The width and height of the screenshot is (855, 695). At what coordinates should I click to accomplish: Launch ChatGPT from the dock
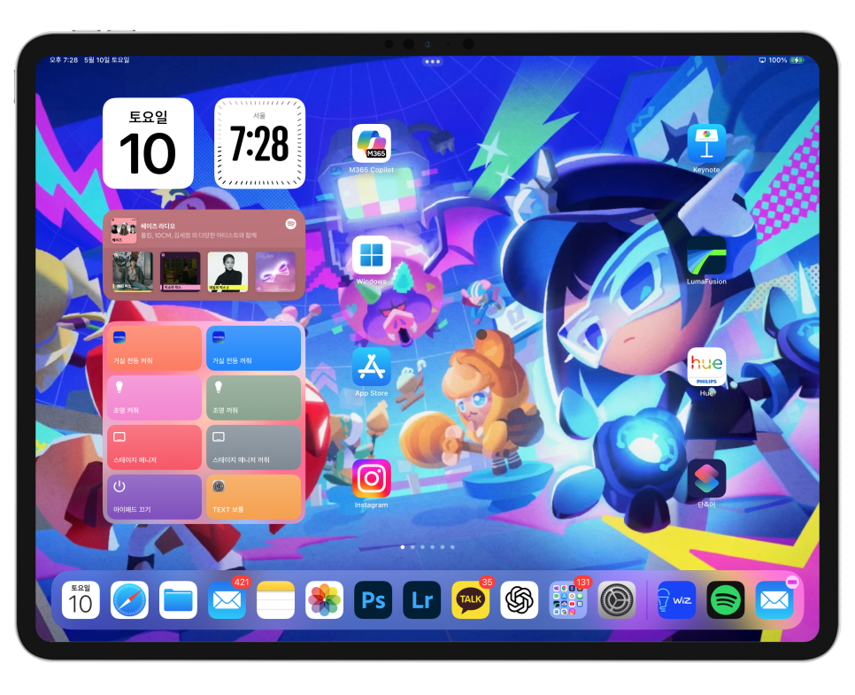tap(519, 600)
